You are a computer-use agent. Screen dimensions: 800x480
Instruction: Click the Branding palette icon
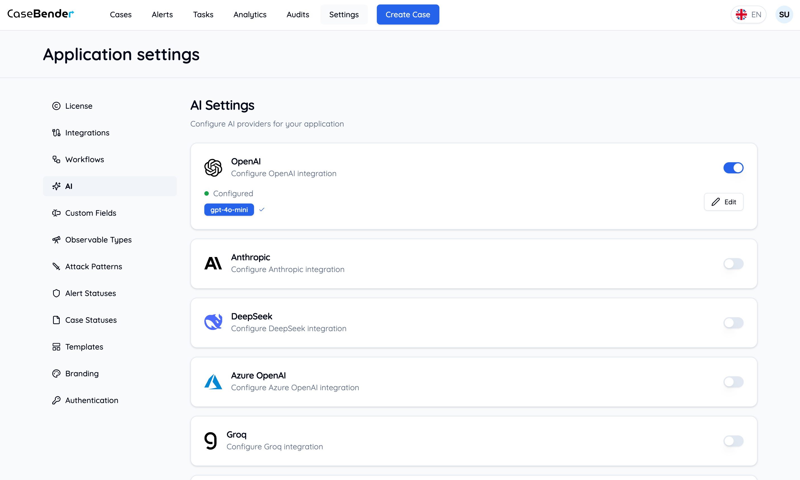56,374
